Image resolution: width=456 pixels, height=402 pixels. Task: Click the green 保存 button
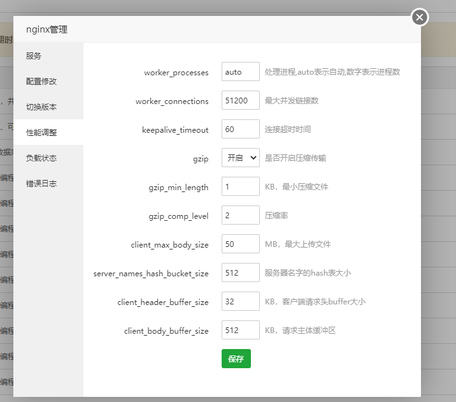coord(236,359)
